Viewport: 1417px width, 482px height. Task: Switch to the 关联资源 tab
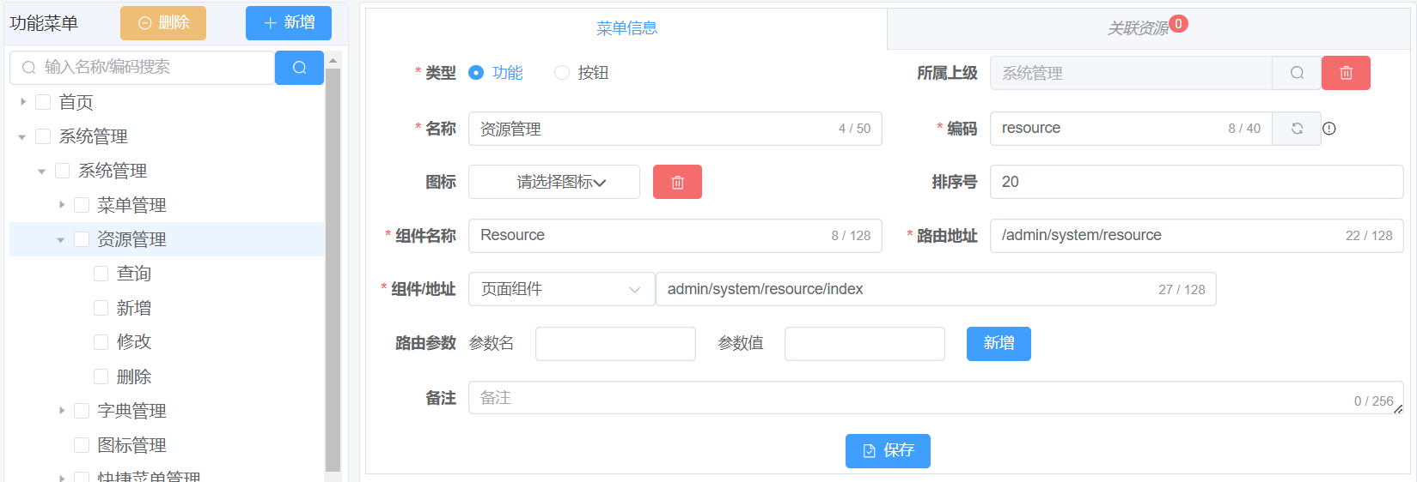pos(1148,28)
